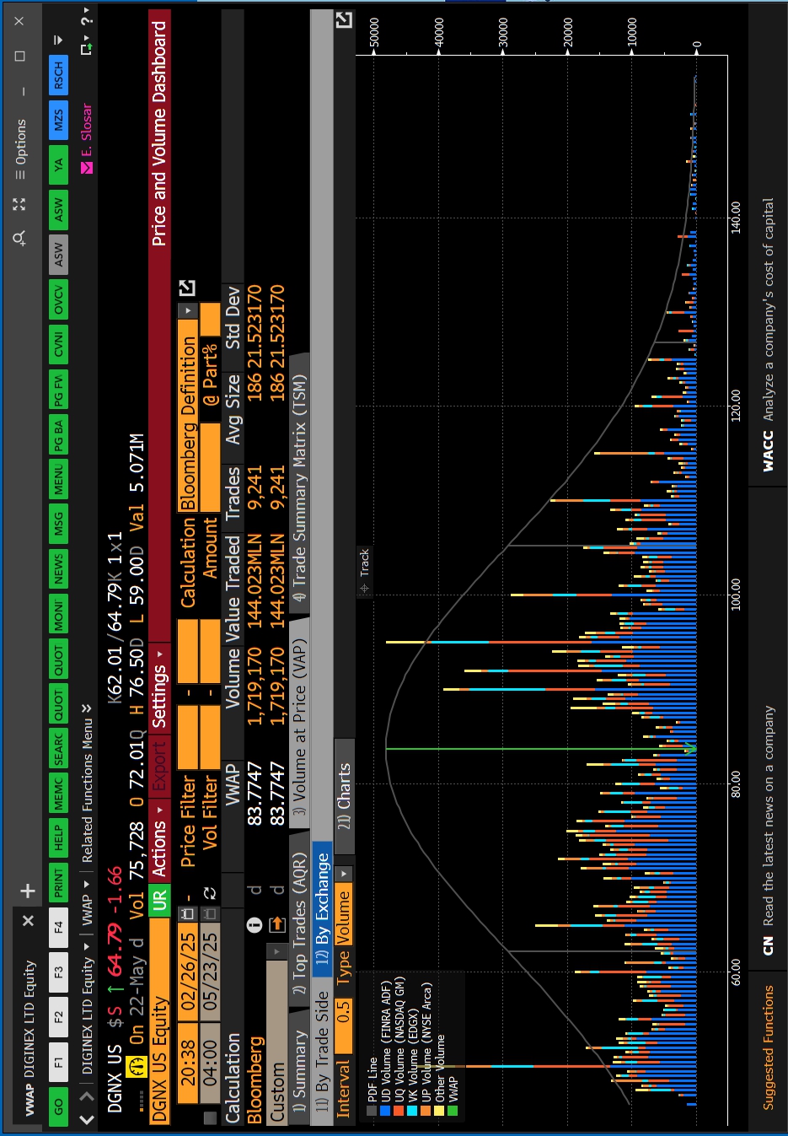This screenshot has height=1136, width=788.
Task: Click the white info circle icon
Action: 254,925
